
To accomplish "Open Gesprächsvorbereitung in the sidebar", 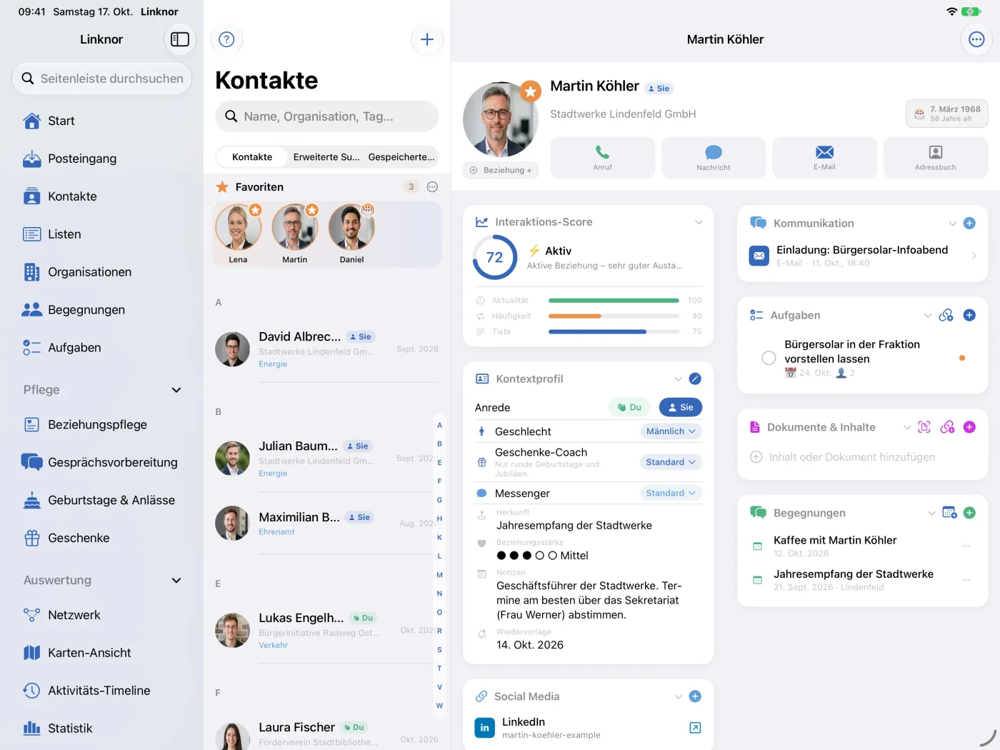I will coord(102,462).
